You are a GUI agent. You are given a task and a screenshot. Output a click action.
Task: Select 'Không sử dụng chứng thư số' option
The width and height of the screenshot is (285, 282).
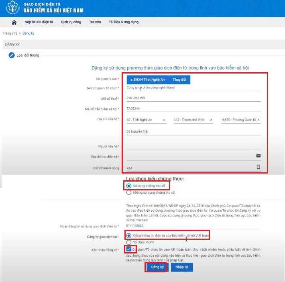(129, 192)
